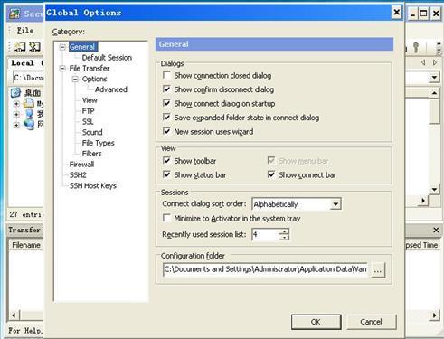444x339 pixels.
Task: Open Connect dialog sort order dropdown
Action: coord(335,204)
